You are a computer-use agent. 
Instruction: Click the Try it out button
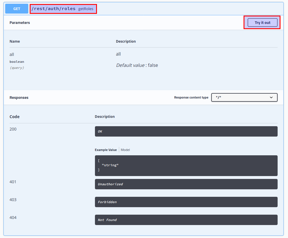click(262, 22)
